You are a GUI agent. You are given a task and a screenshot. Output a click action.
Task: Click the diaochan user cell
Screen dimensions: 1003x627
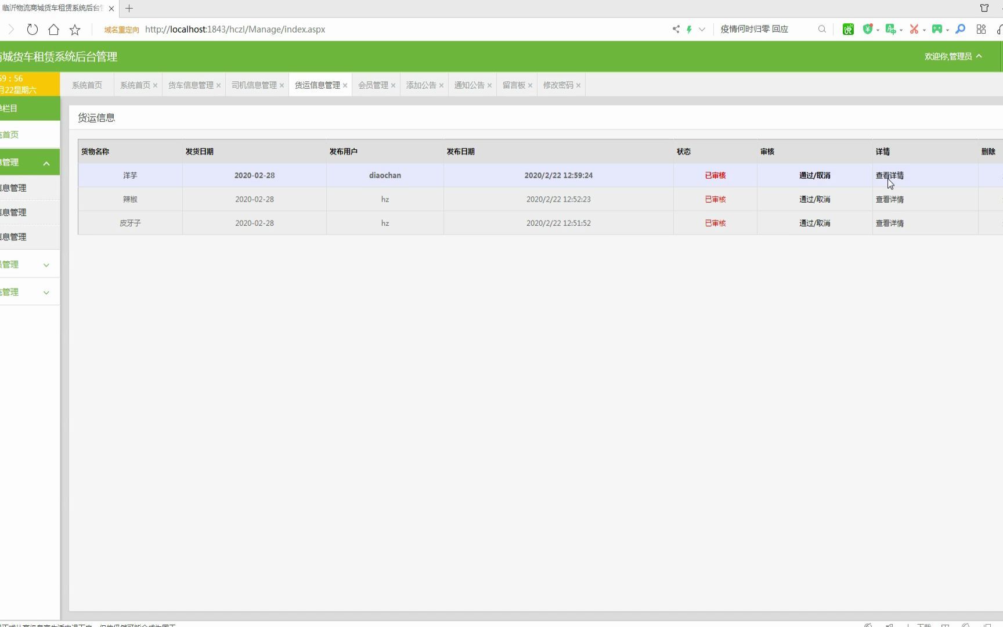(385, 175)
